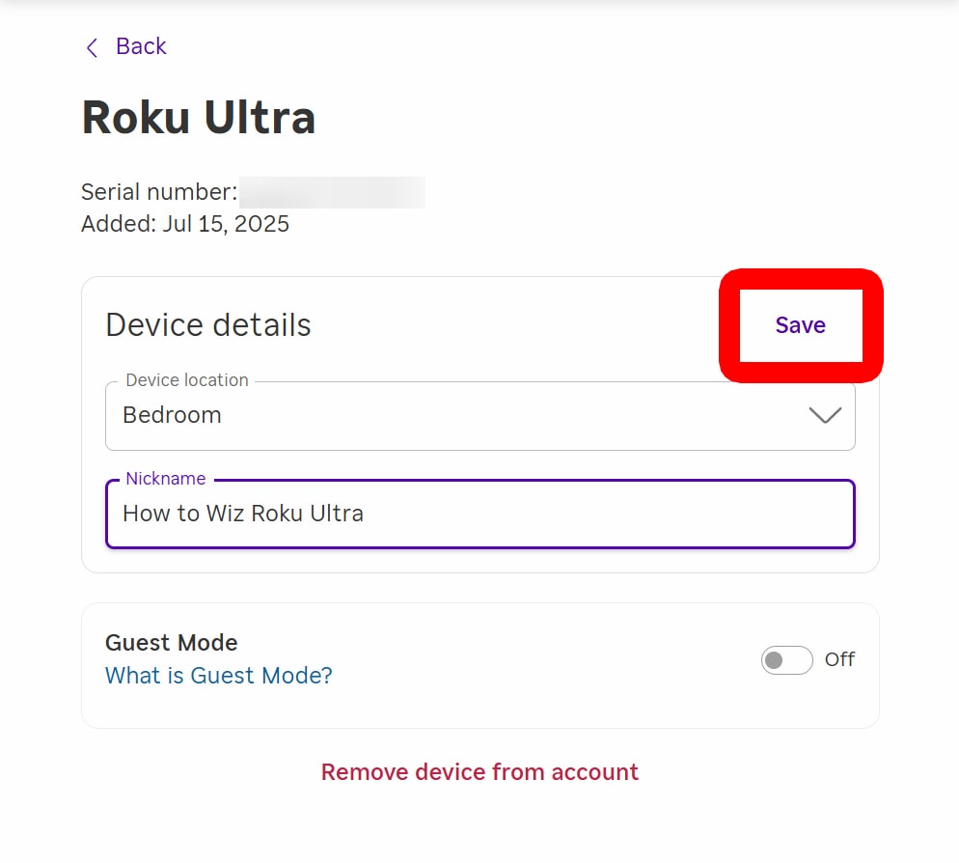The image size is (959, 863).
Task: Remove device from account
Action: tap(479, 771)
